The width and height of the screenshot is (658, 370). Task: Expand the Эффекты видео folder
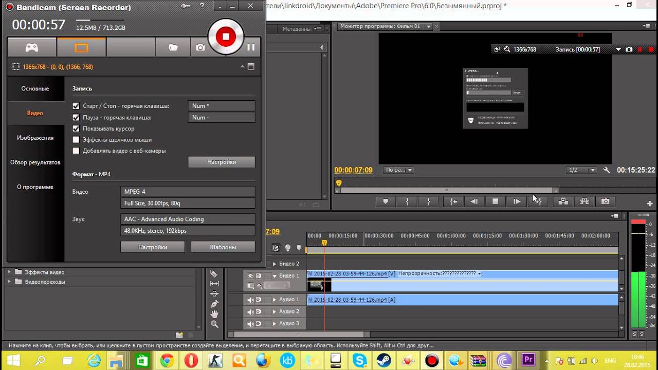tap(9, 272)
